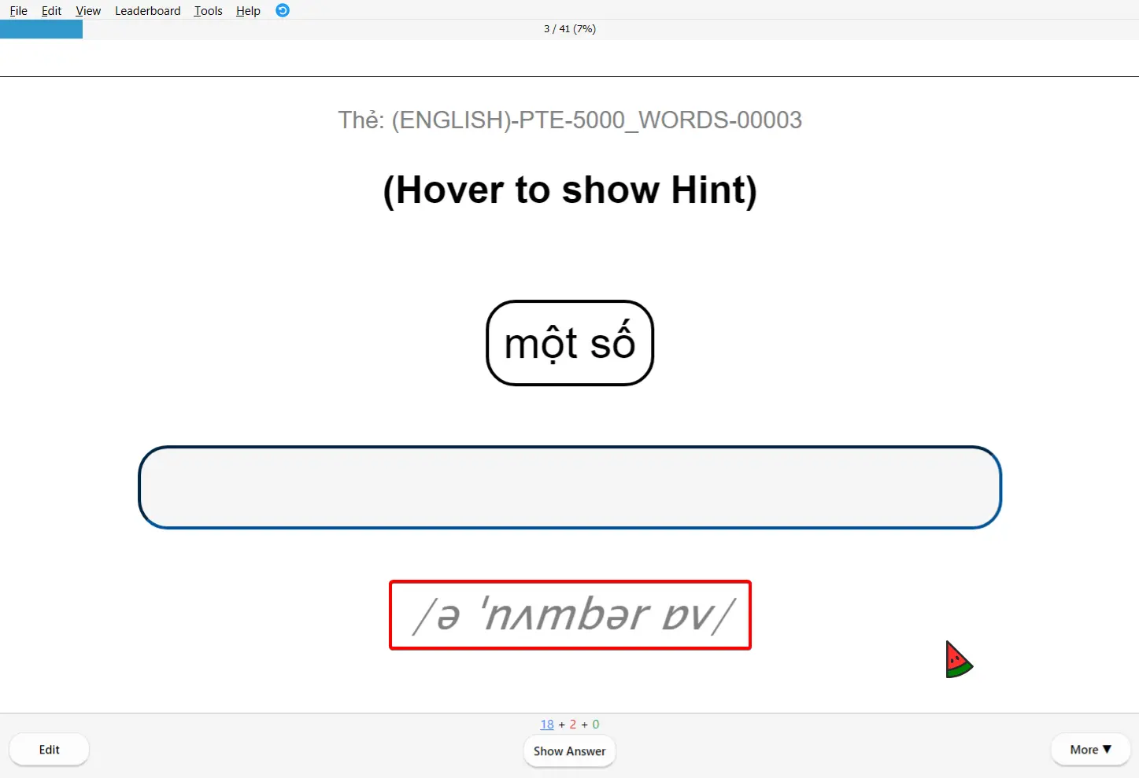The width and height of the screenshot is (1139, 778).
Task: Click the green 0 review cards count
Action: (596, 724)
